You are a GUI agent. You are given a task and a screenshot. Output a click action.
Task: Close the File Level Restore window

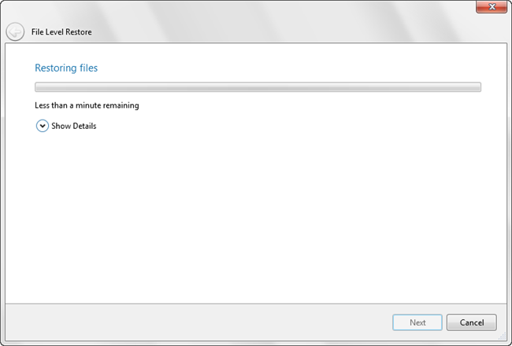pyautogui.click(x=492, y=8)
